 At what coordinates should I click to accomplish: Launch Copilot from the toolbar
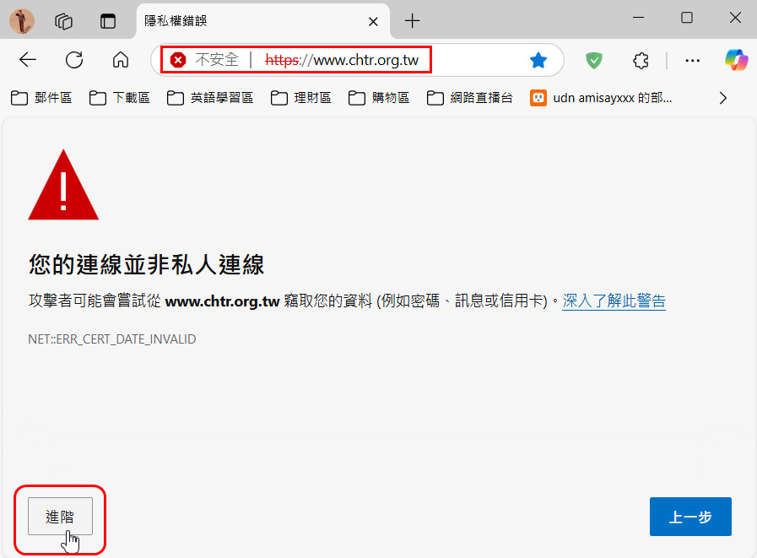tap(736, 60)
